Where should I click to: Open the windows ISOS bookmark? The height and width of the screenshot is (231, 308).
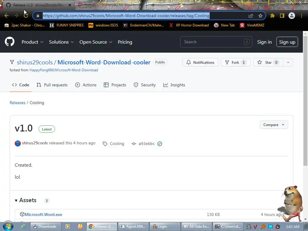coord(103,25)
